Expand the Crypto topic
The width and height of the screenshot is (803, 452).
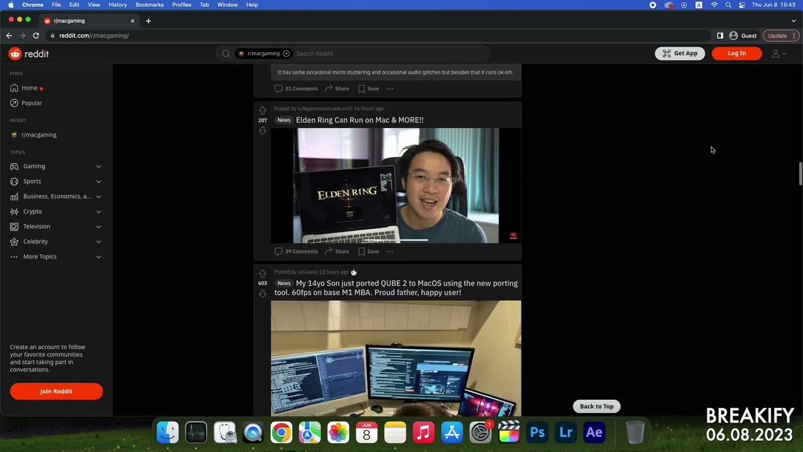pos(56,212)
